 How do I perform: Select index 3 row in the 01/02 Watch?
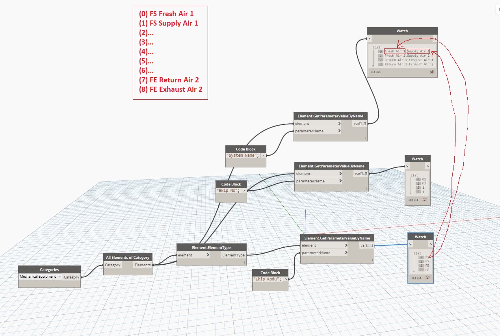click(420, 192)
